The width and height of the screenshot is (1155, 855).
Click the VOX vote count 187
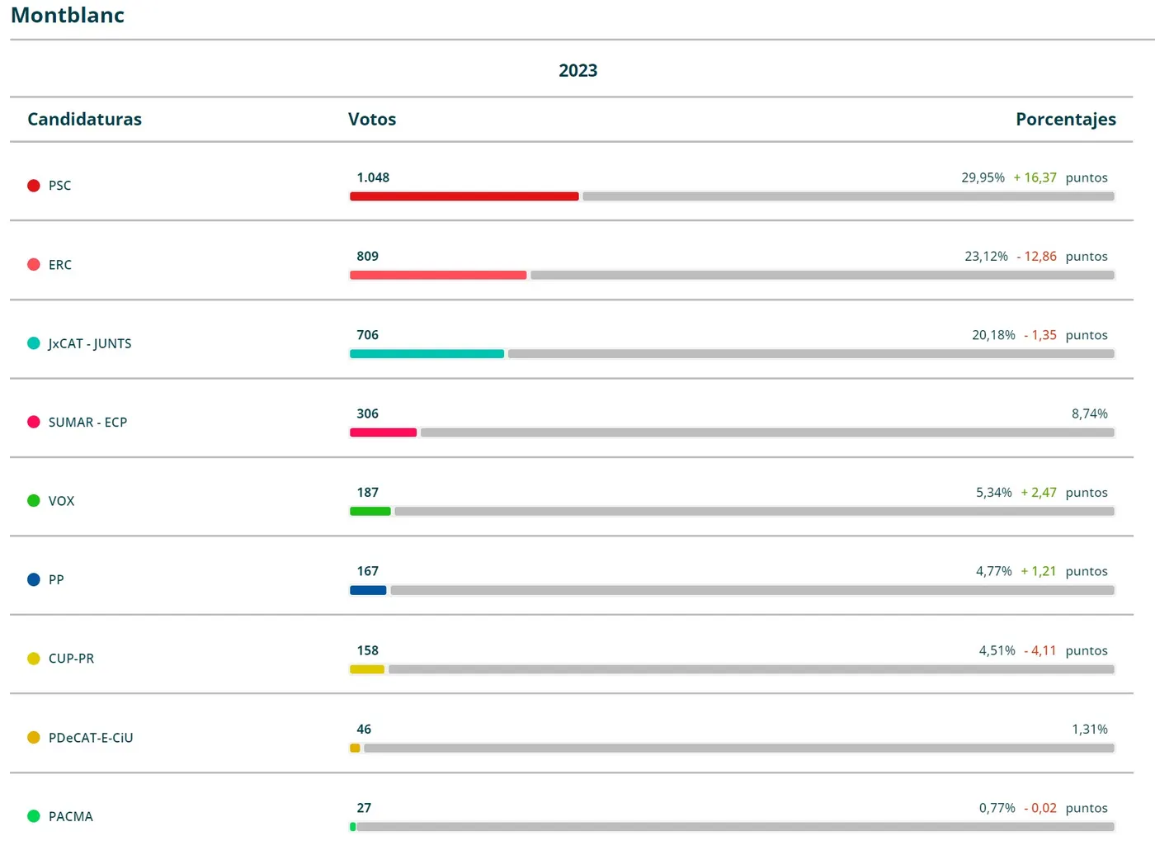click(368, 493)
